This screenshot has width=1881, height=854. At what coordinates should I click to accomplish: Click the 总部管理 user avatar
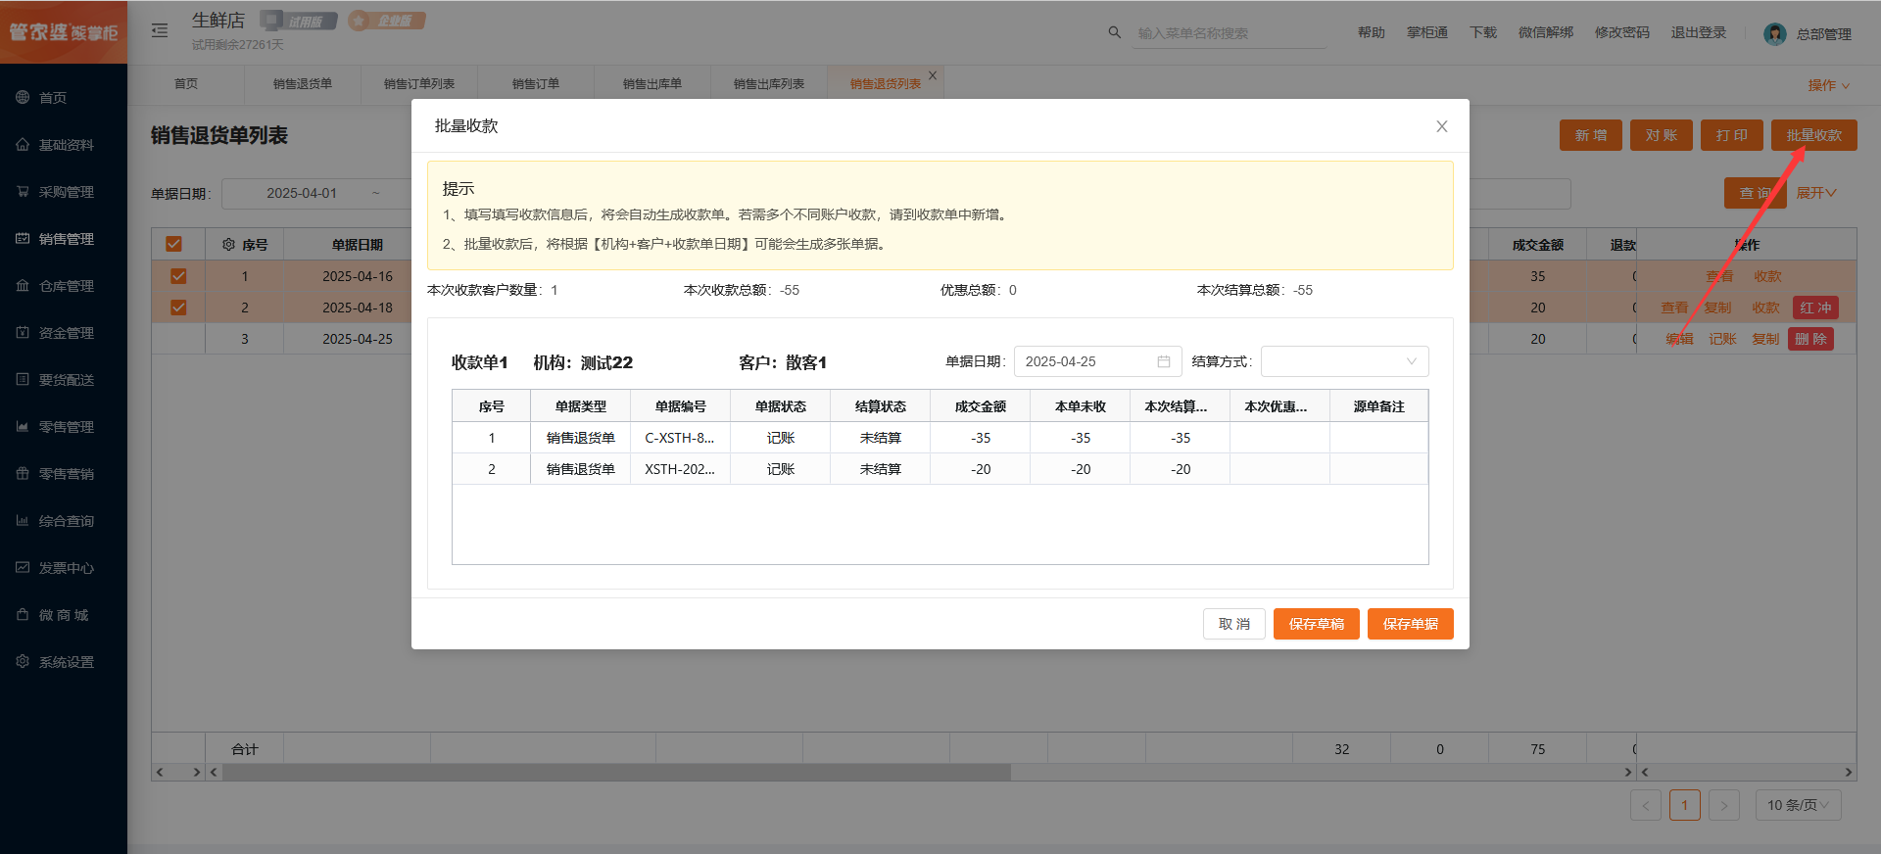[1774, 34]
